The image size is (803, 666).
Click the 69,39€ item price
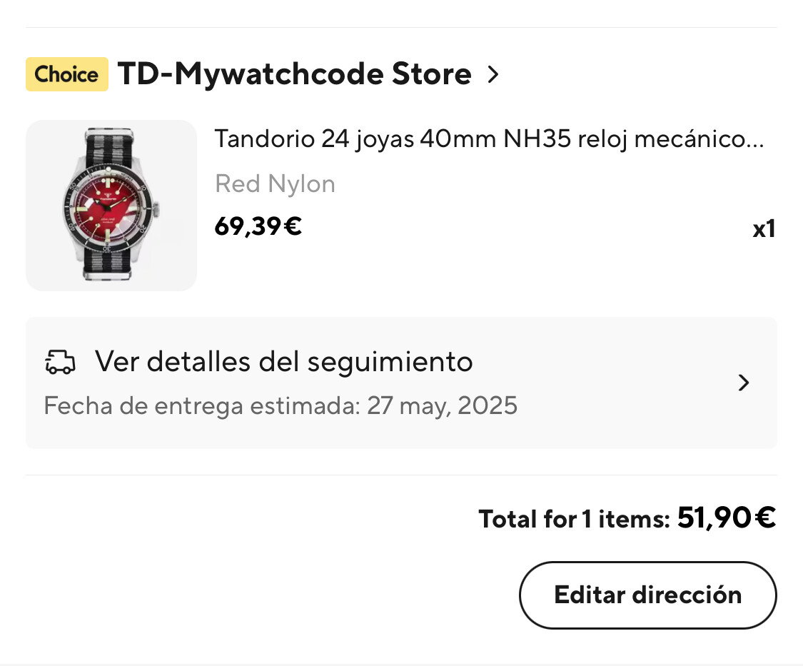click(x=258, y=226)
